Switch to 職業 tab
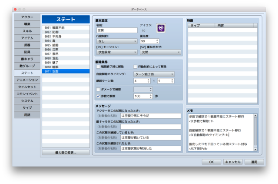Screen dimensions: 278x184 [x=27, y=24]
